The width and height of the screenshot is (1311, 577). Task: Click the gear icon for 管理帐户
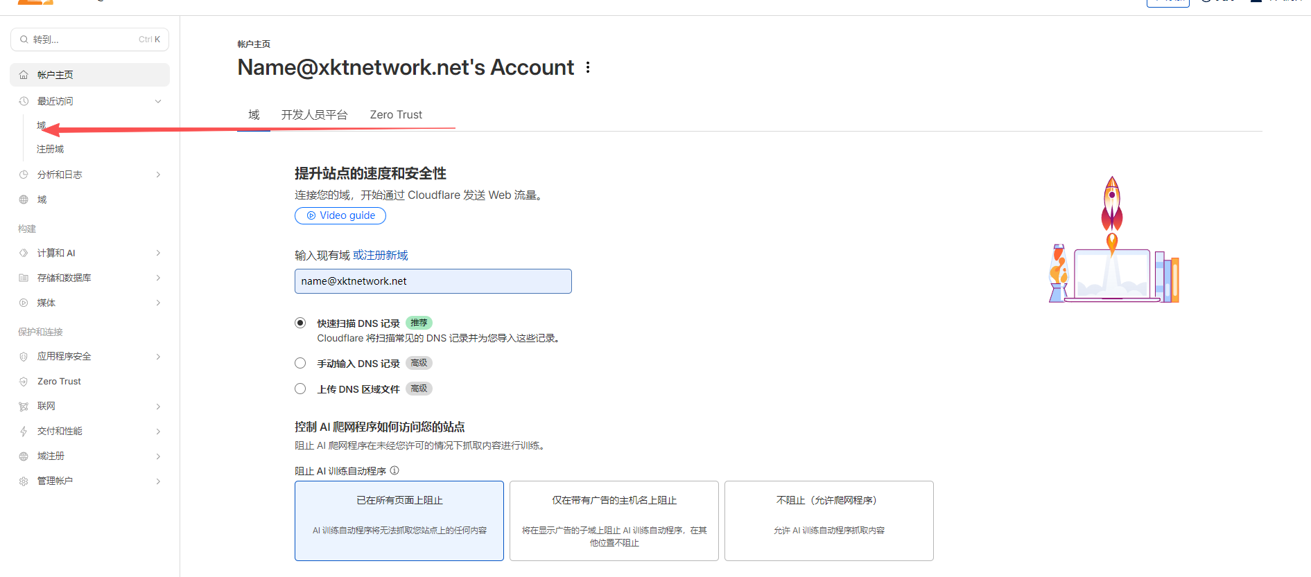pos(24,481)
